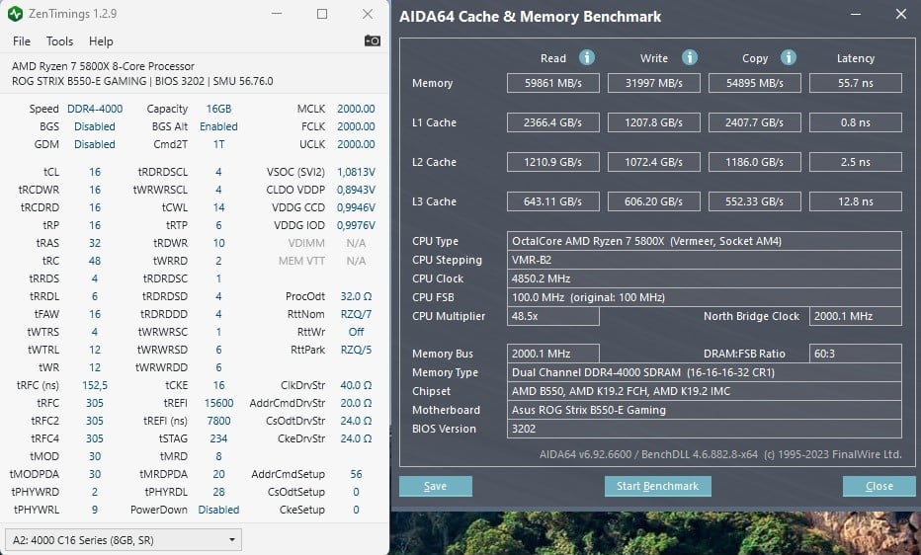The image size is (921, 555).
Task: Click the North Bridge Clock value 2000.1 MHz
Action: tap(855, 316)
